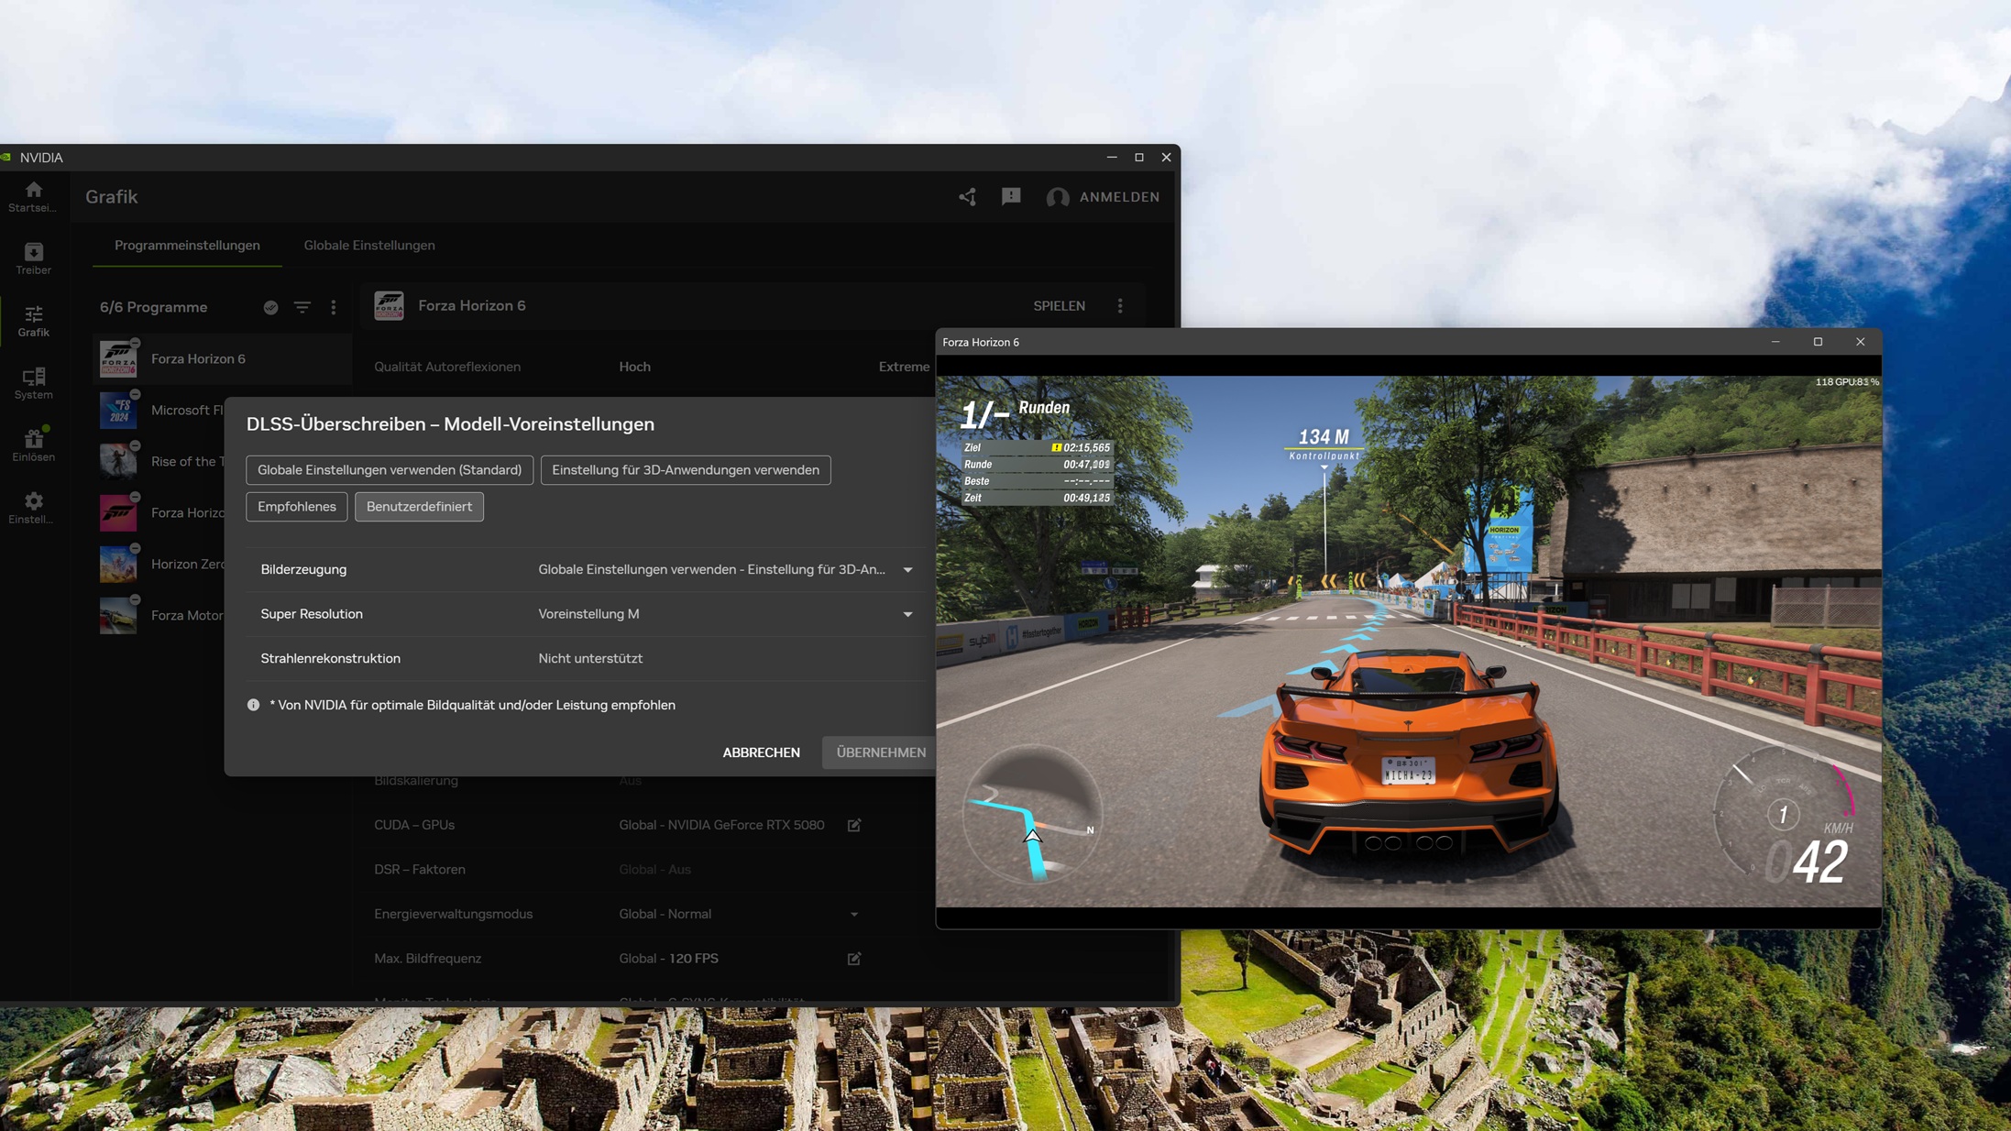Click the minimap in the game window
The width and height of the screenshot is (2011, 1131).
pyautogui.click(x=1032, y=814)
